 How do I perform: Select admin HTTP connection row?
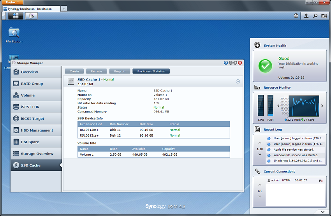[295, 180]
